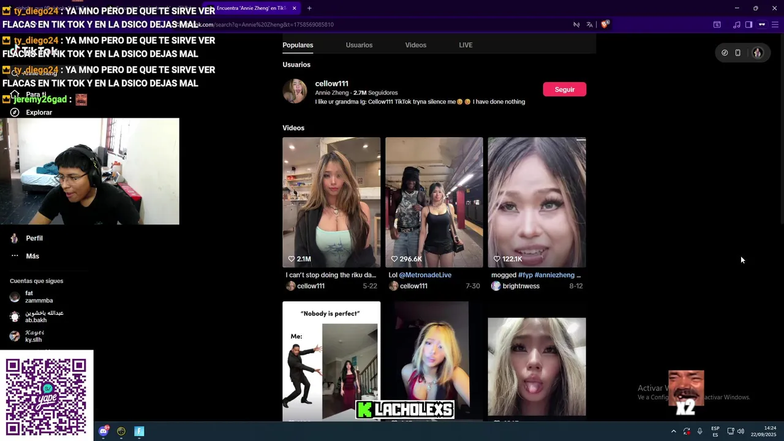
Task: Click the translate page icon in address bar
Action: [589, 24]
